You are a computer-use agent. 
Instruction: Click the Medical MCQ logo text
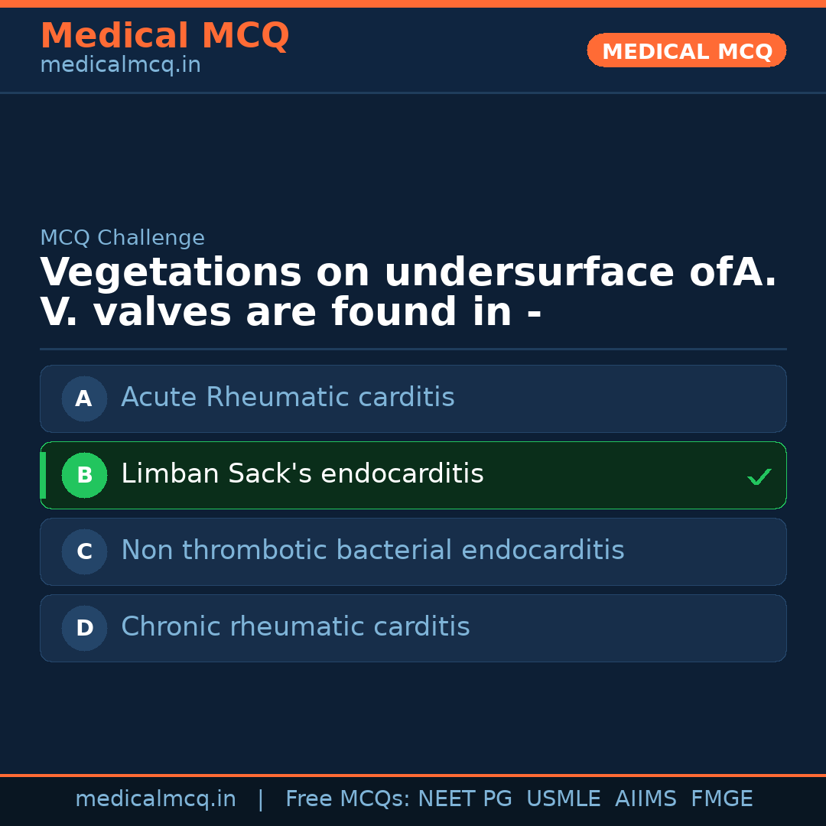(164, 35)
